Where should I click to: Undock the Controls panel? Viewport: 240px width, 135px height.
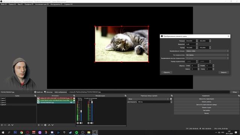pyautogui.click(x=239, y=96)
